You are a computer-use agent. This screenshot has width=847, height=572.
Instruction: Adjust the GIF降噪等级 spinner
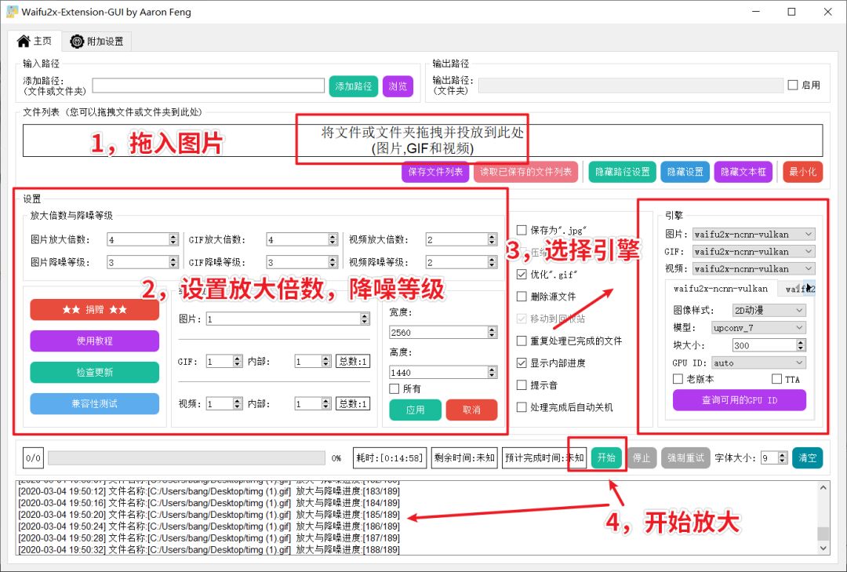tap(302, 262)
